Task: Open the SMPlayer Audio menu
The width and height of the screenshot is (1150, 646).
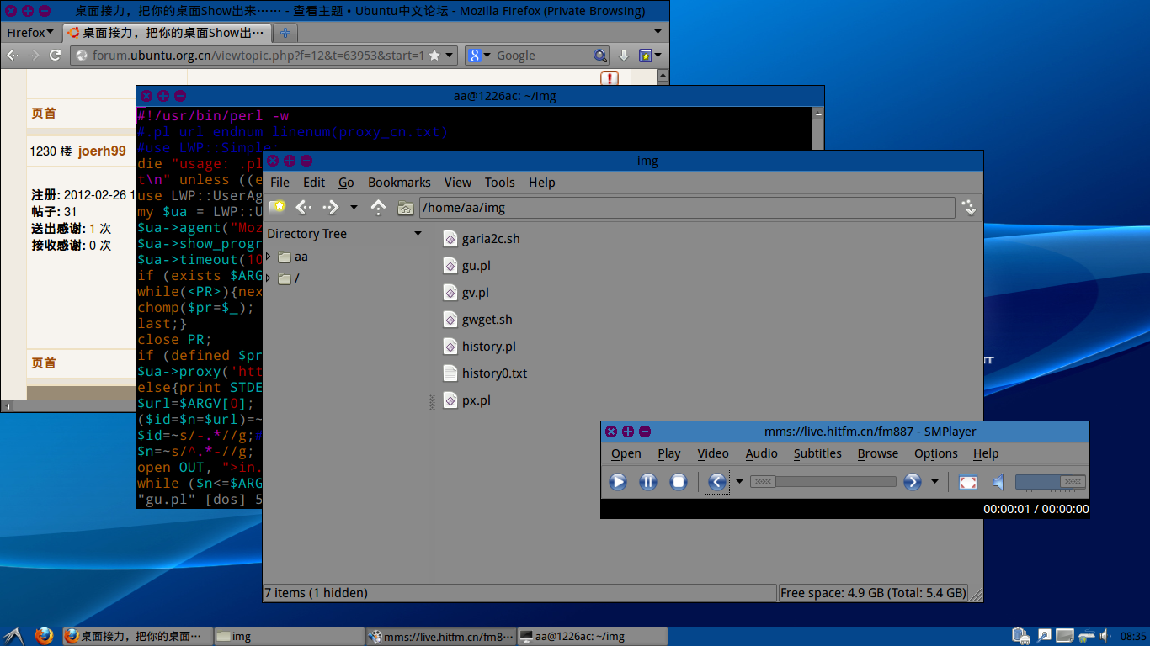Action: 761,453
